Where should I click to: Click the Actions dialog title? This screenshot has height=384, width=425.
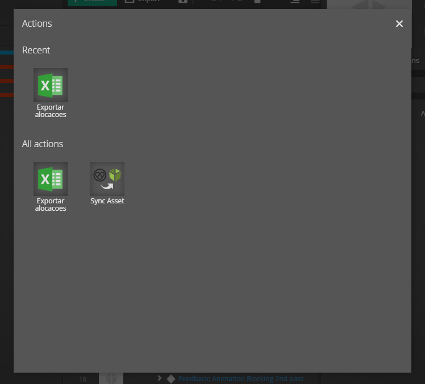click(37, 23)
